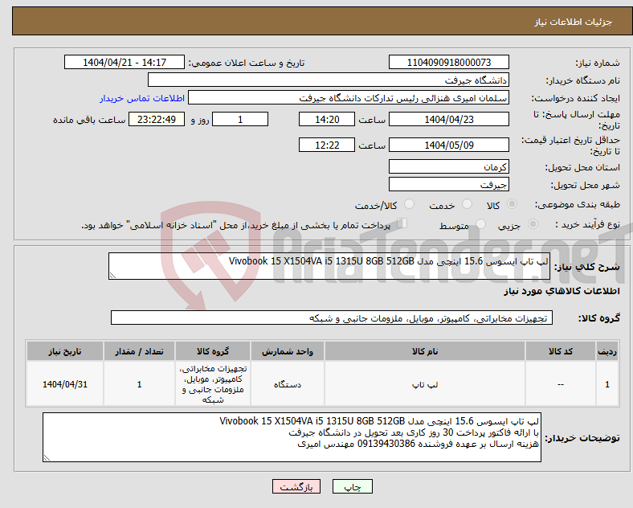Viewport: 633px width, 508px height.
Task: Click the request creator field سلمان امیری هنزائی
Action: [349, 98]
